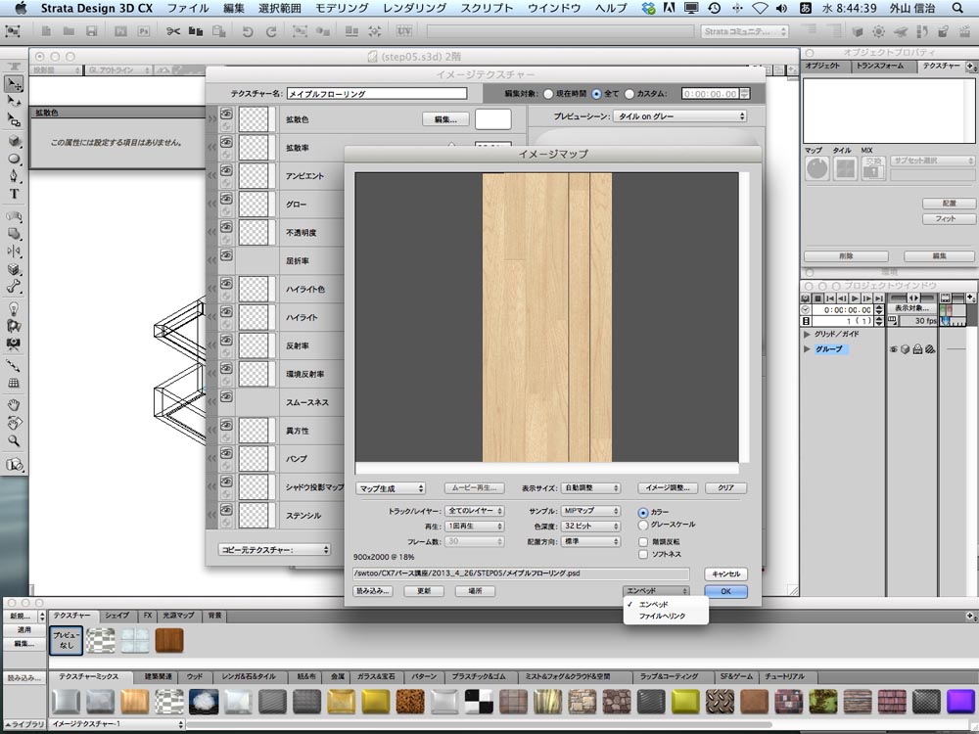Enable the 階調反転 checkbox
Image resolution: width=979 pixels, height=734 pixels.
tap(643, 542)
